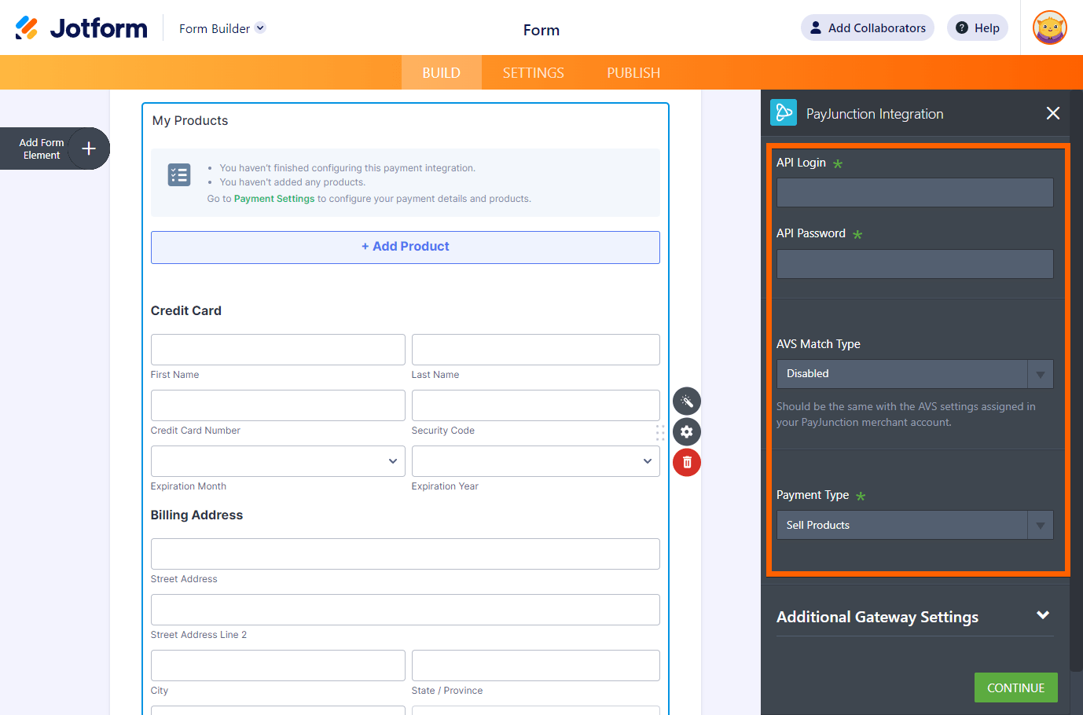Viewport: 1083px width, 715px height.
Task: Switch to the BUILD tab
Action: 442,72
